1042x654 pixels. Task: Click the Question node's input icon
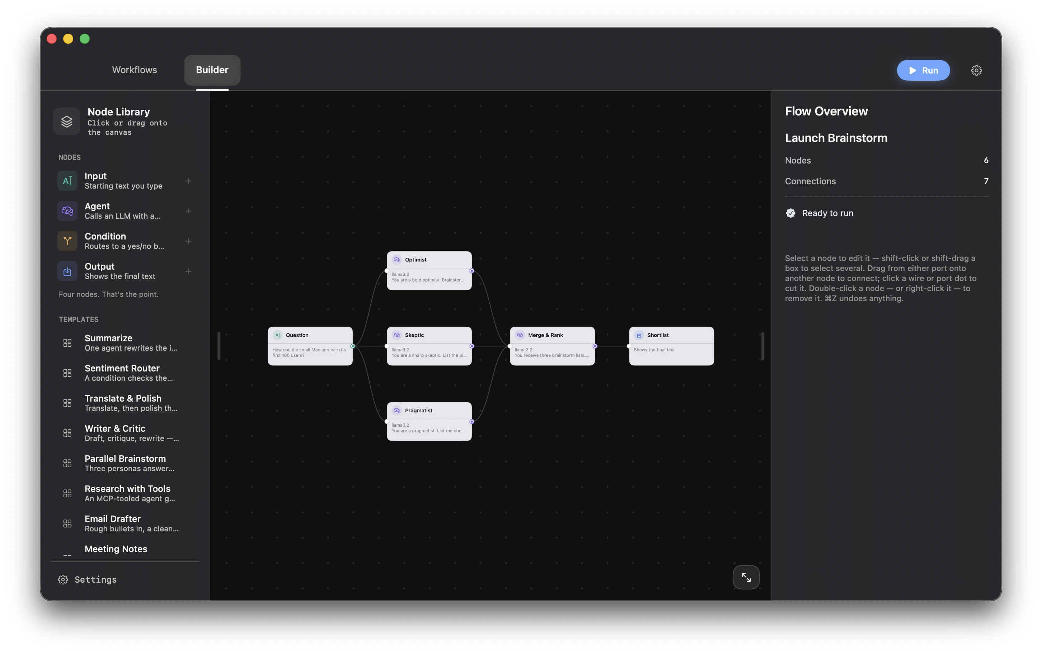[278, 335]
